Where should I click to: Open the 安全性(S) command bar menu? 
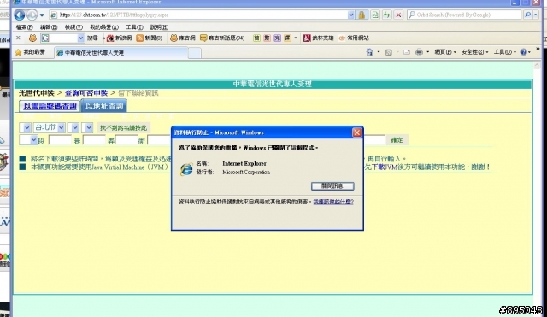coord(475,52)
